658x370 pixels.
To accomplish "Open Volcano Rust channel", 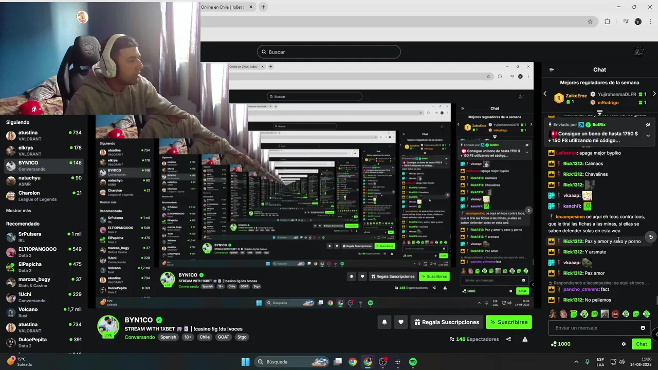I will pyautogui.click(x=44, y=312).
